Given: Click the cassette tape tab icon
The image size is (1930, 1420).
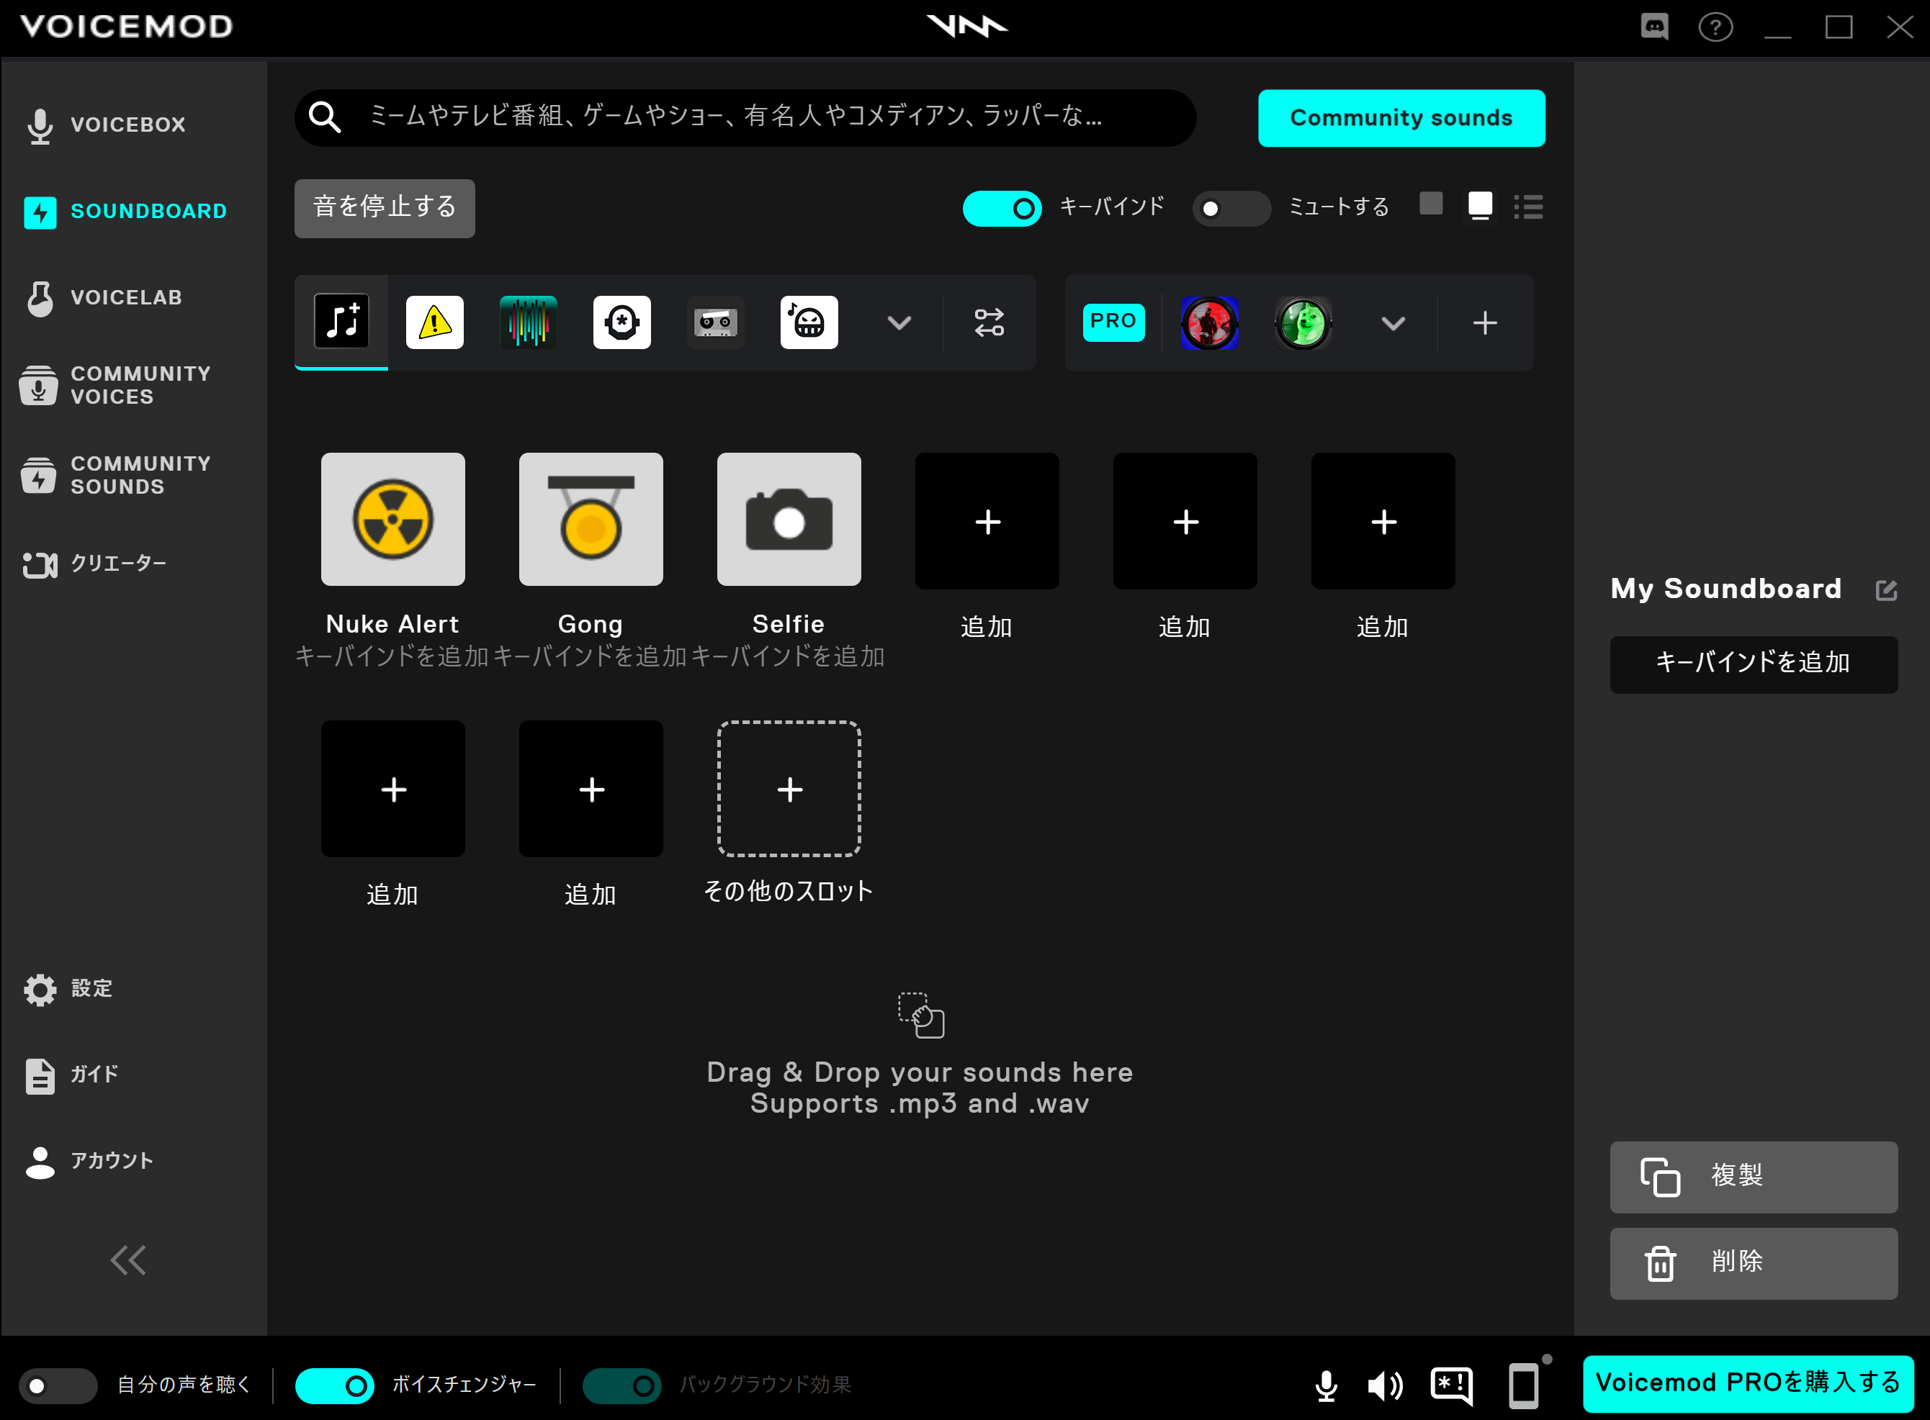Looking at the screenshot, I should click(715, 320).
